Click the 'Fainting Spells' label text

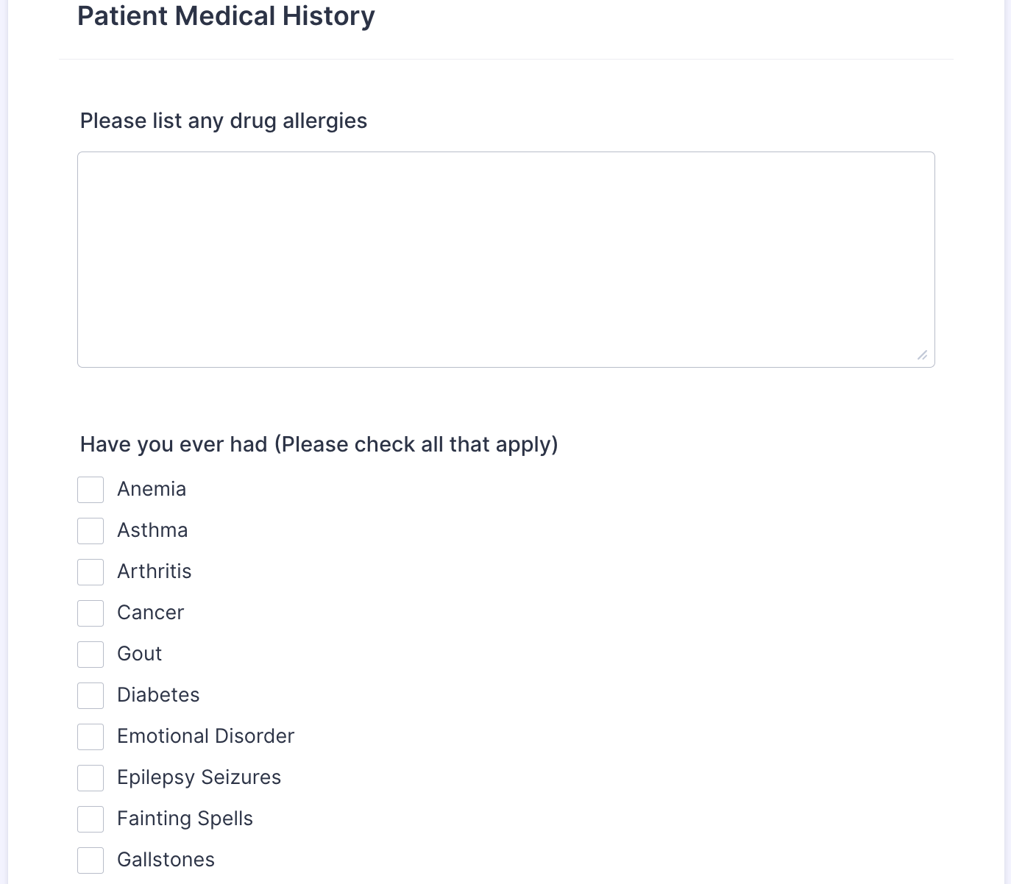tap(185, 819)
